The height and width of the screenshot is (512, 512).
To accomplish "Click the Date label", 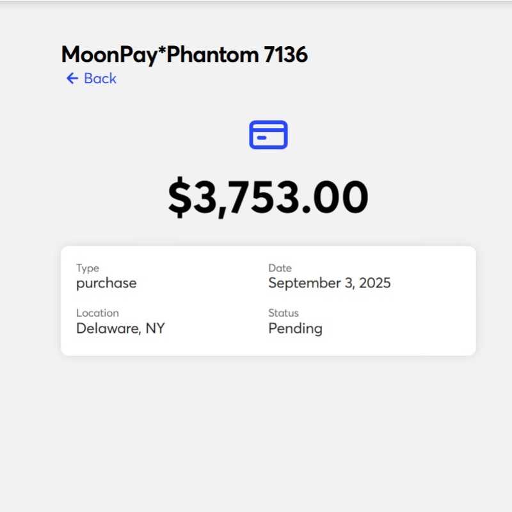I will (x=280, y=268).
